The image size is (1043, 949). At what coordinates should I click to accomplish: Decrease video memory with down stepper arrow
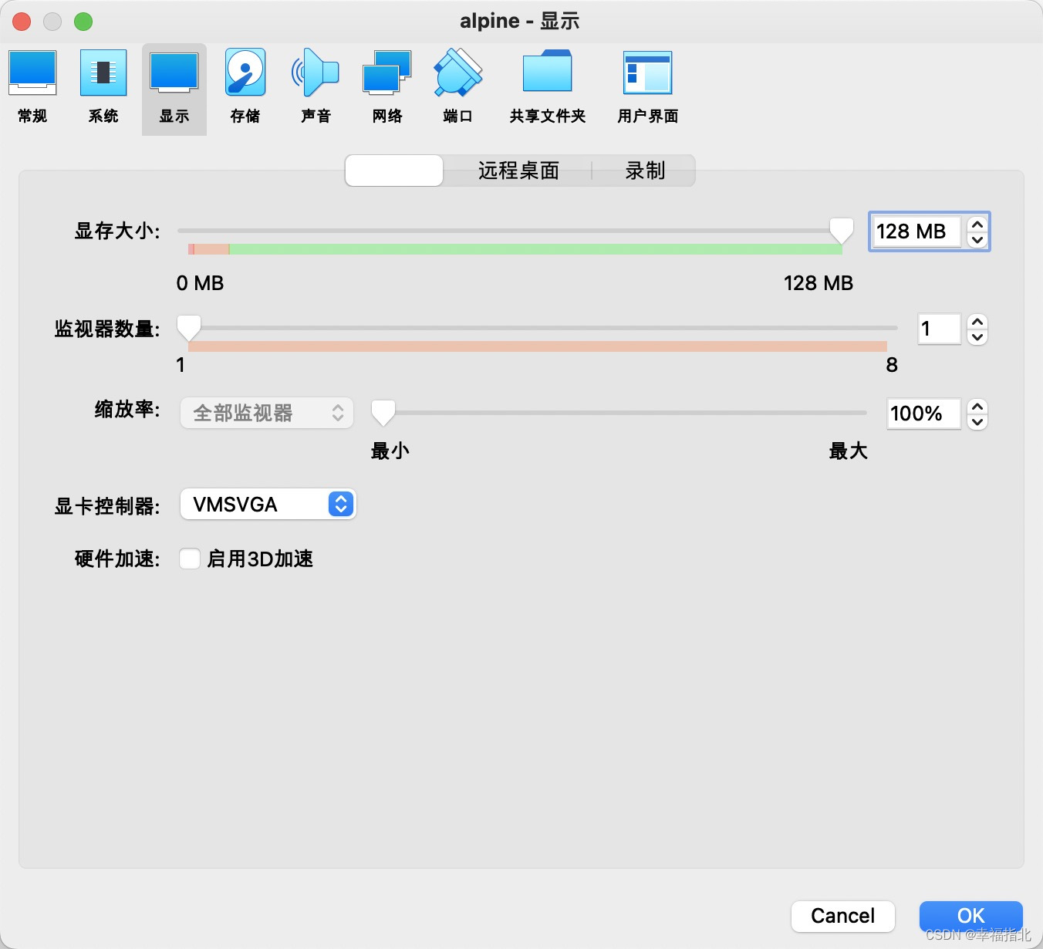(977, 240)
